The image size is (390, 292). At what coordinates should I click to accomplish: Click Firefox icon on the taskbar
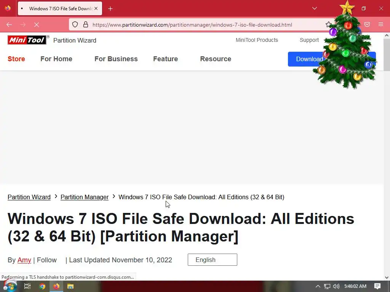click(x=56, y=286)
